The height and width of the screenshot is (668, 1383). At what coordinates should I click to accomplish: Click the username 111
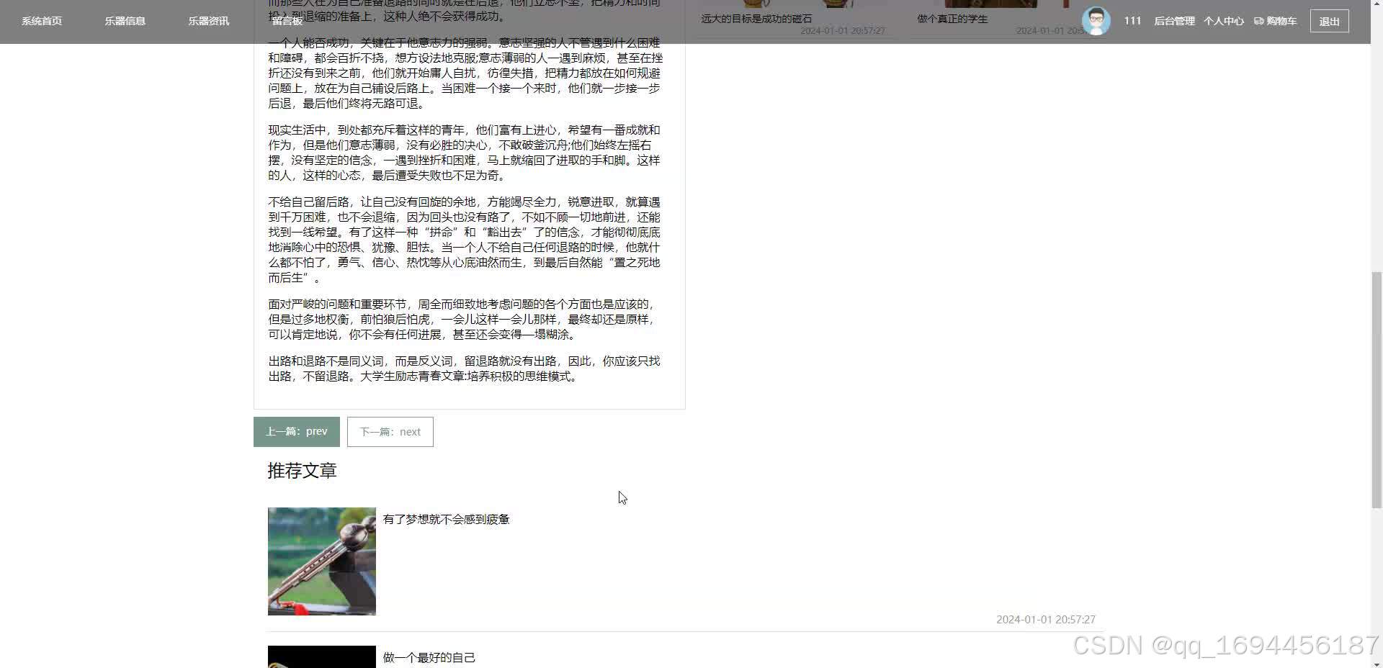click(x=1132, y=21)
